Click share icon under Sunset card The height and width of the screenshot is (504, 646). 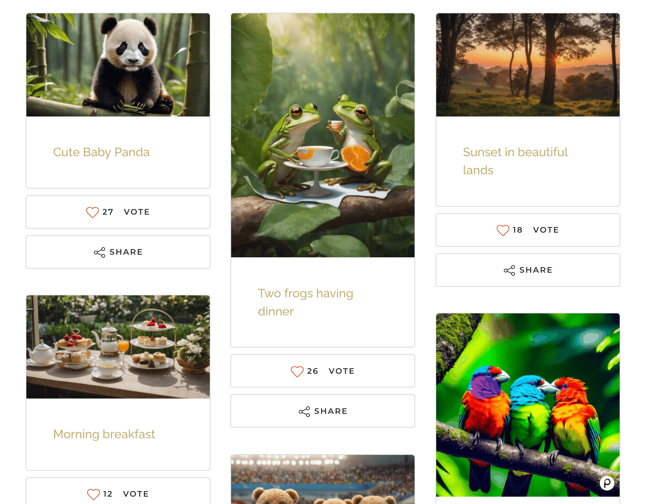pos(509,270)
